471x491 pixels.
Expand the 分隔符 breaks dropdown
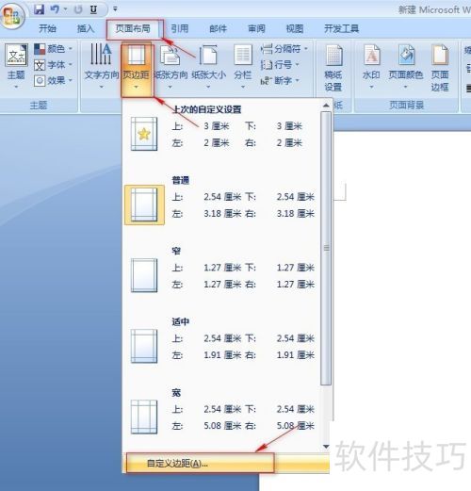coord(284,49)
